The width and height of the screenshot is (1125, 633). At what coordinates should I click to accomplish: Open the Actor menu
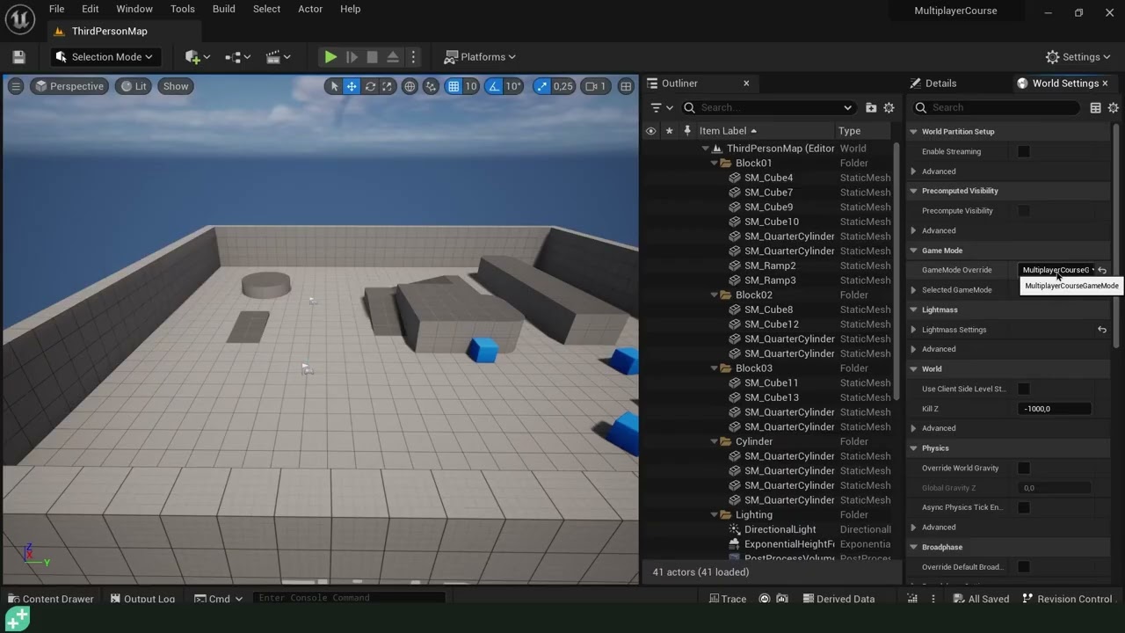[x=310, y=9]
